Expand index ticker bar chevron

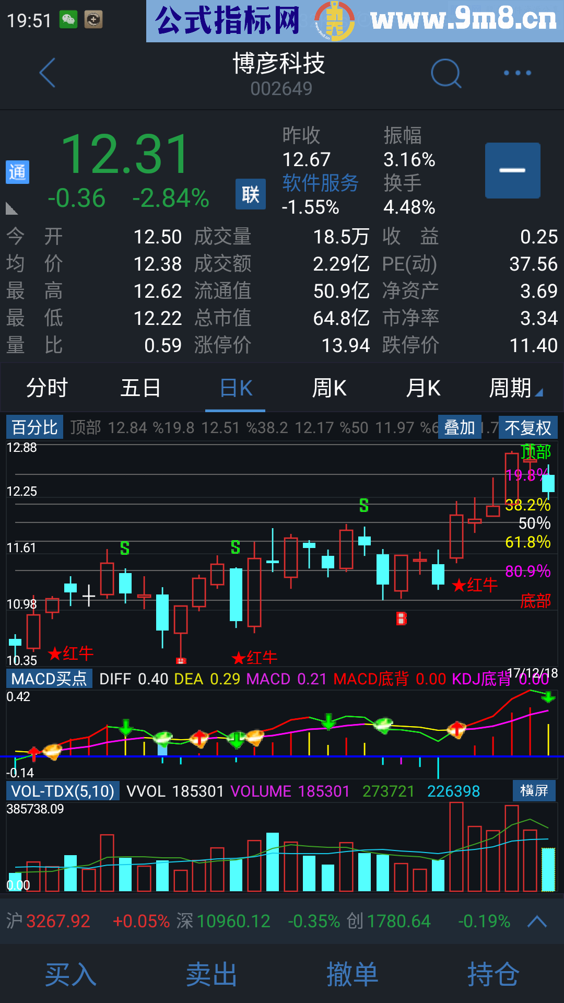537,921
